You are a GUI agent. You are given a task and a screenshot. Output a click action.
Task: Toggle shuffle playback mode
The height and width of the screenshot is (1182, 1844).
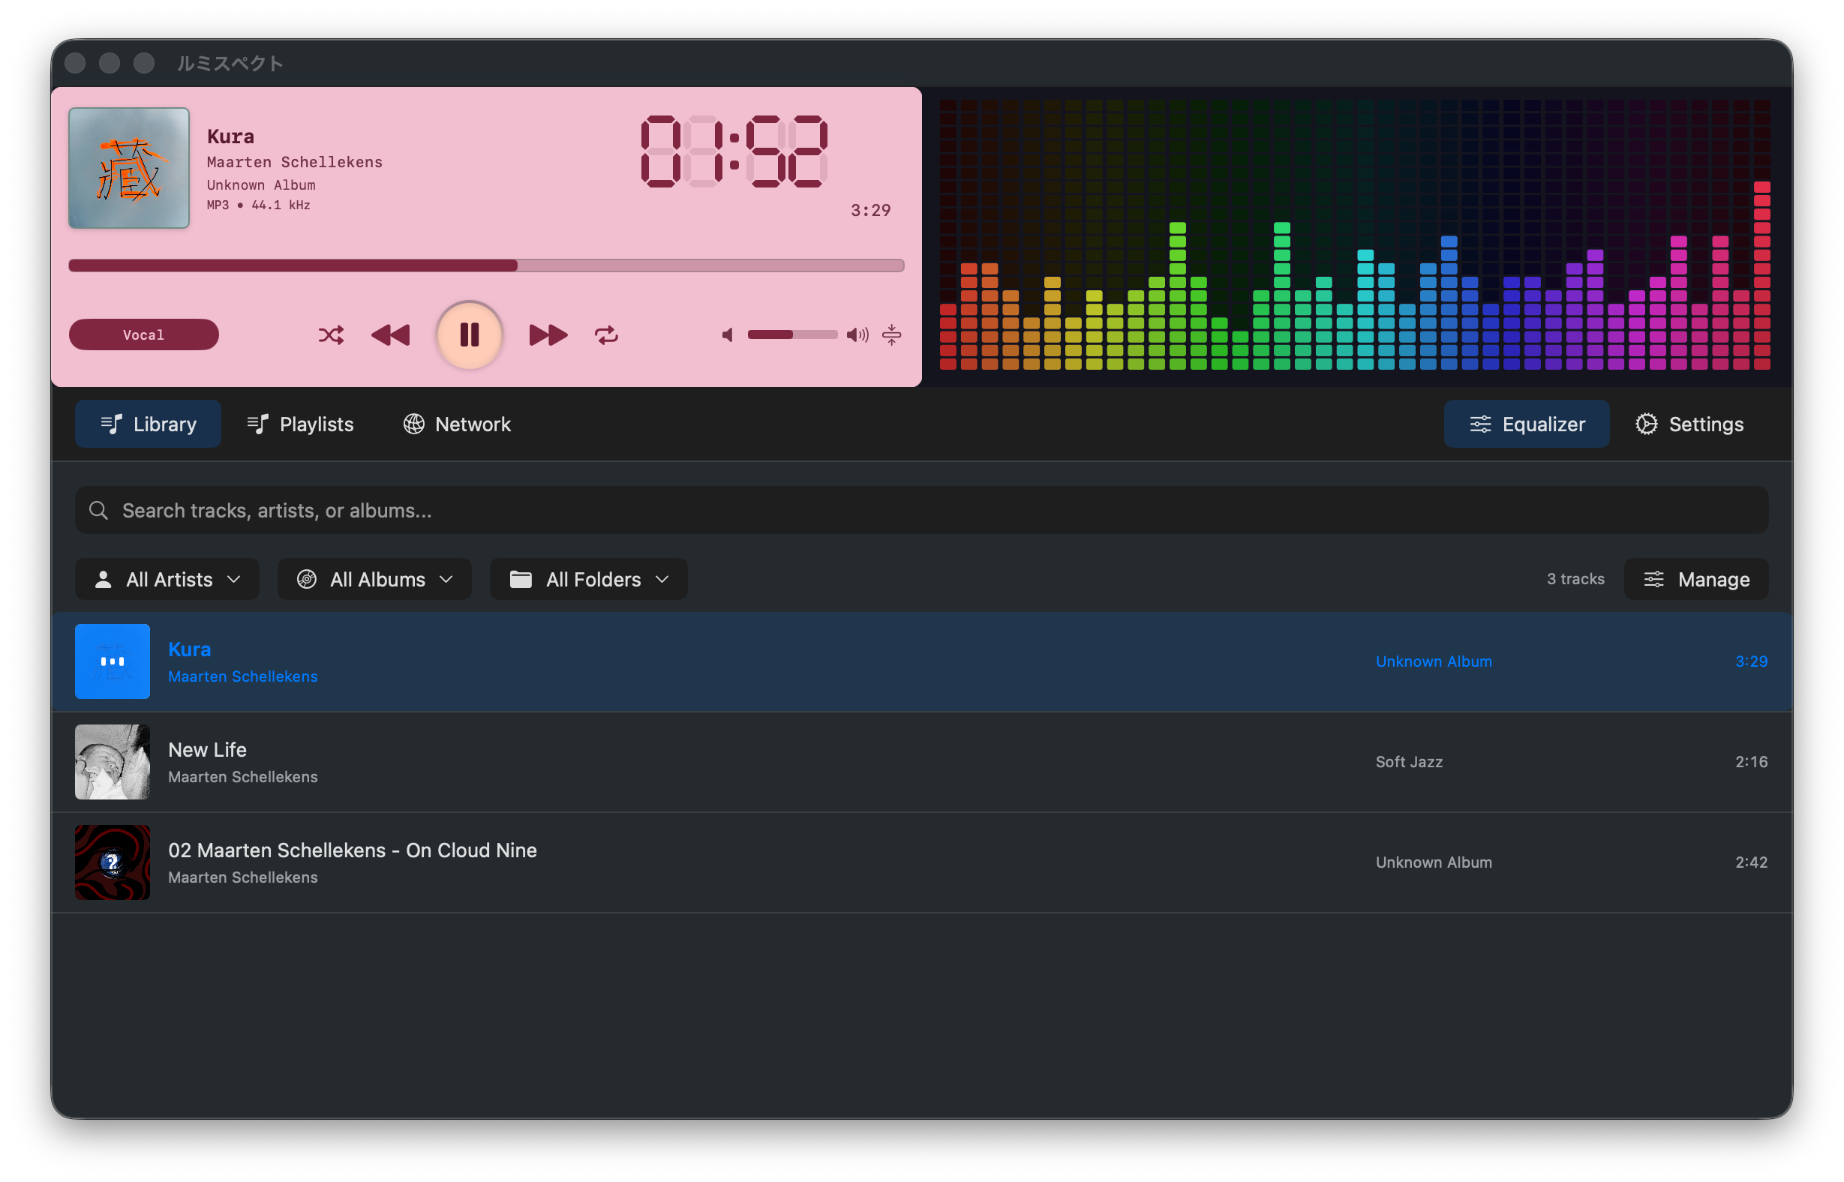coord(331,335)
